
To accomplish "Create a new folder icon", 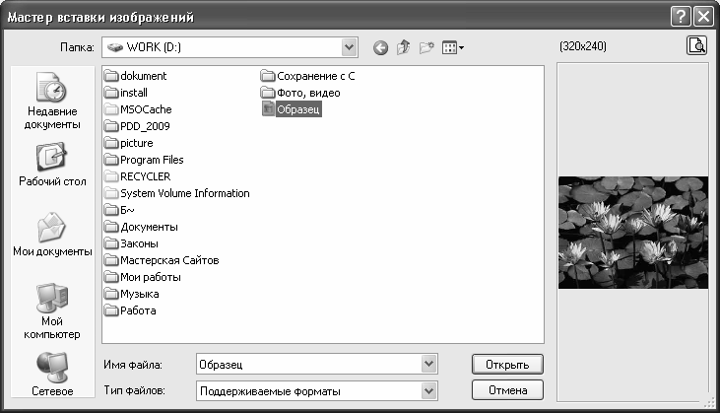I will click(425, 46).
